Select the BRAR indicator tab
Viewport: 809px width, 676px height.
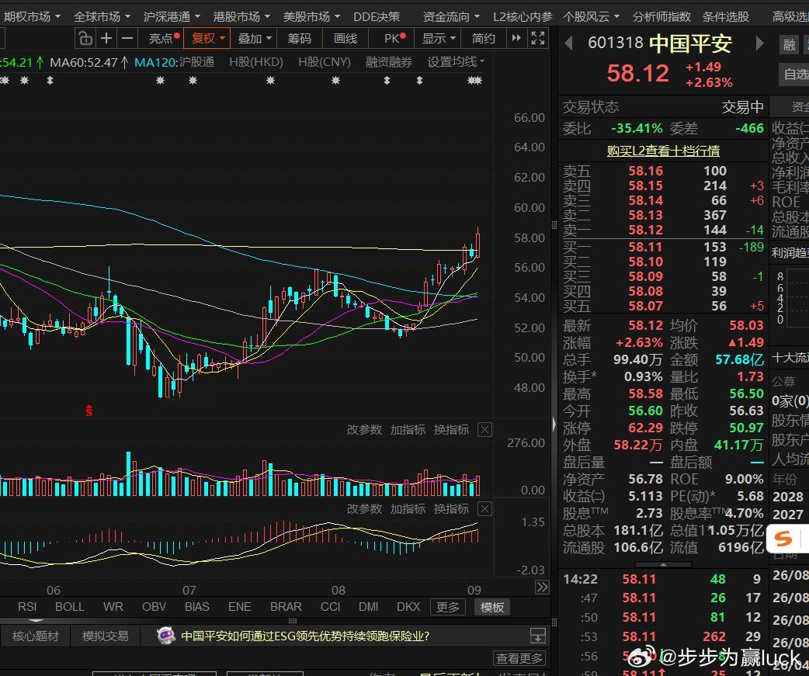tap(286, 607)
